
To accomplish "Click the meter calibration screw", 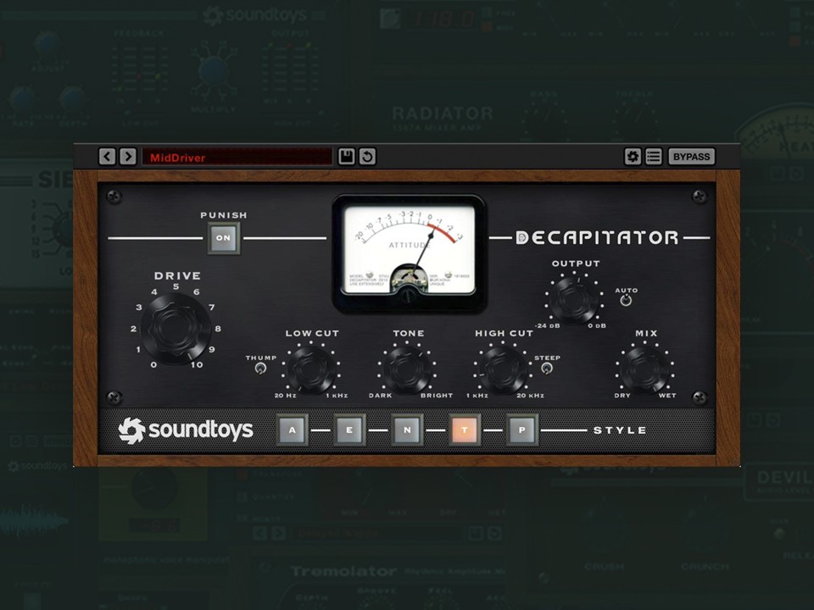I will (410, 297).
